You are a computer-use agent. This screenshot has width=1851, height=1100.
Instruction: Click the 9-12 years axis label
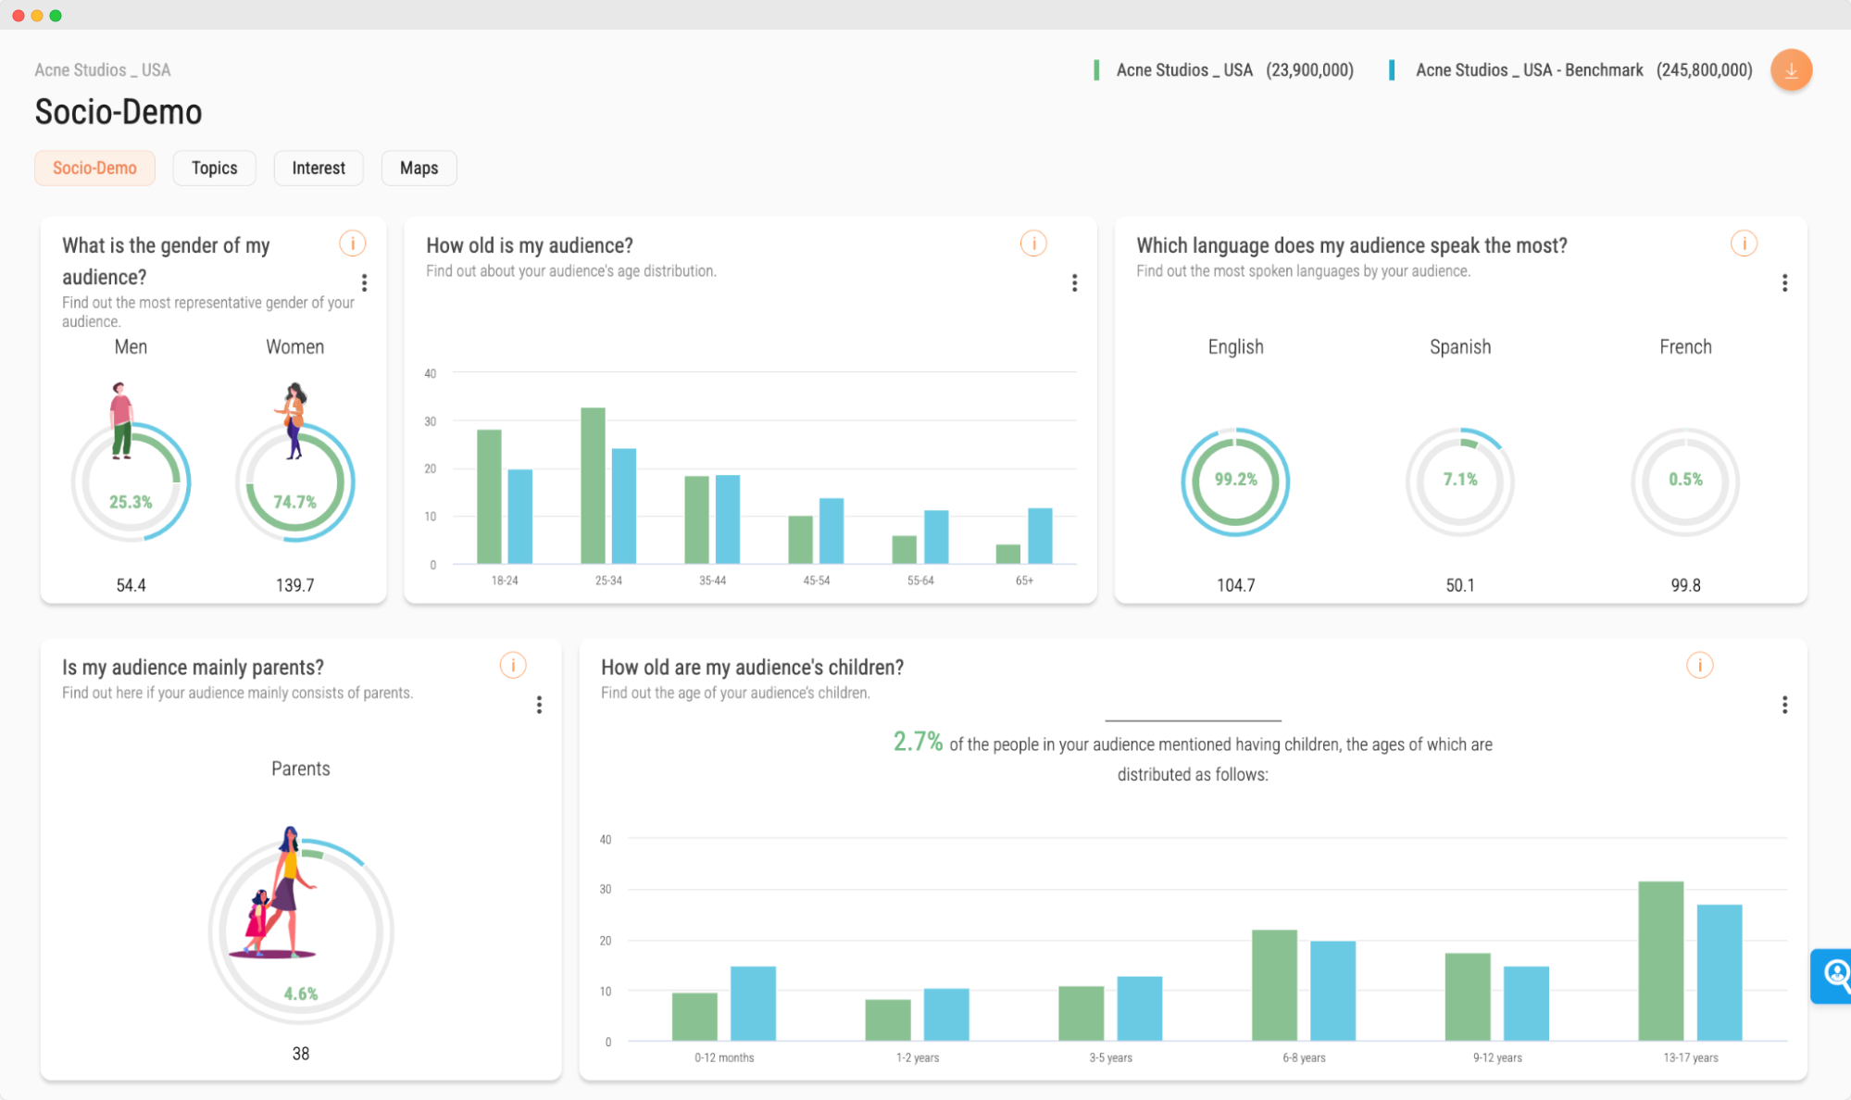coord(1497,1057)
